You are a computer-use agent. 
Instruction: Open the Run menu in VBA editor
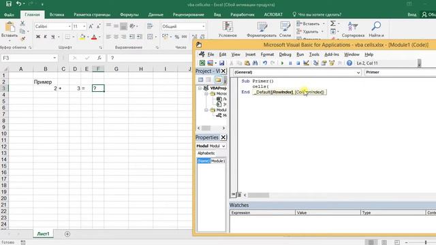pyautogui.click(x=300, y=54)
